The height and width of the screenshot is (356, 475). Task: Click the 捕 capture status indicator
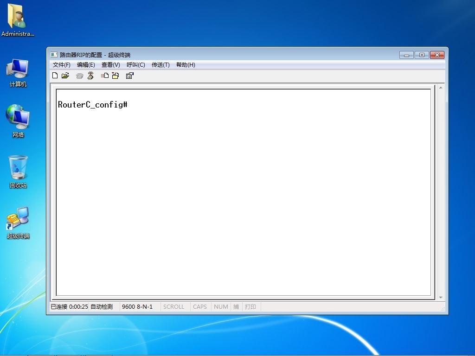point(236,307)
